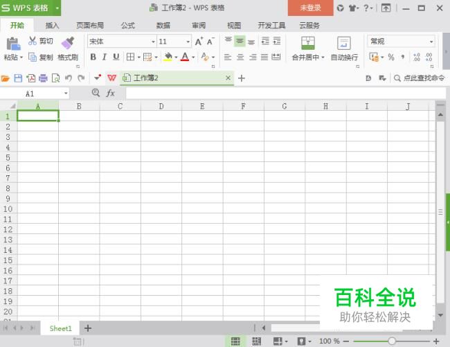The width and height of the screenshot is (450, 347).
Task: Center cell text horizontally
Action: (x=240, y=57)
